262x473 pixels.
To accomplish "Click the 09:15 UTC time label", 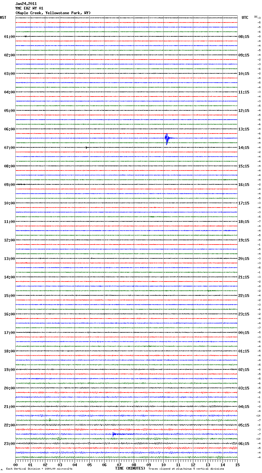I will pyautogui.click(x=244, y=55).
